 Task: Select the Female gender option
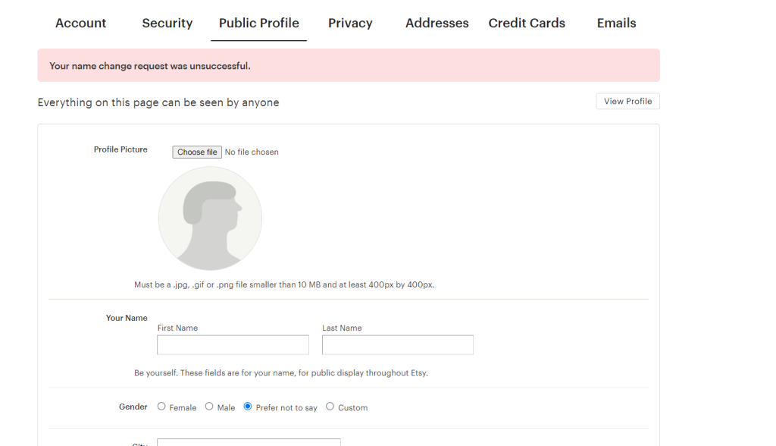point(161,407)
